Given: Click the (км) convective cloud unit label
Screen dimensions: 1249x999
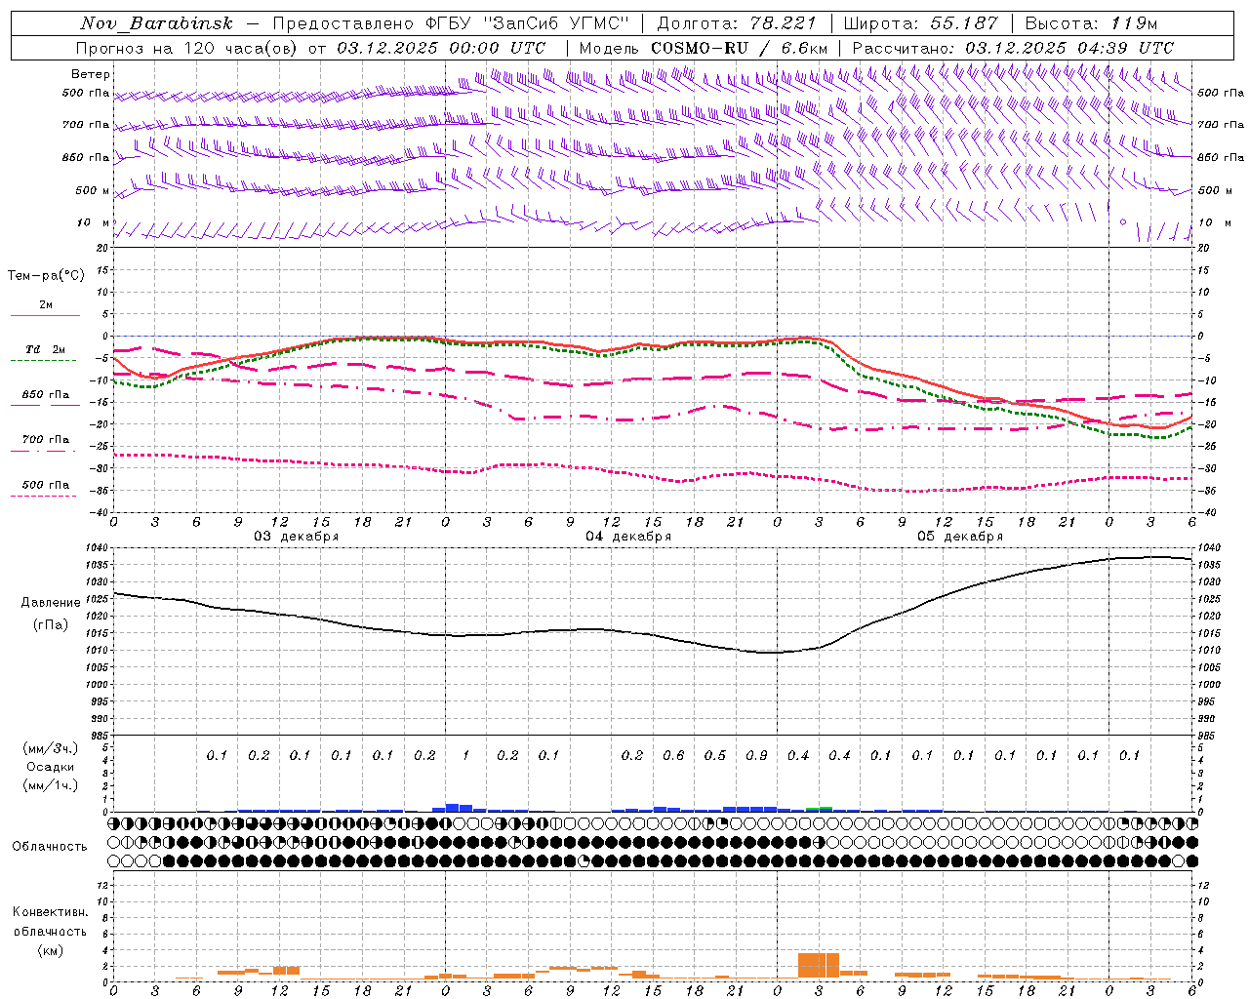Looking at the screenshot, I should click(x=50, y=949).
